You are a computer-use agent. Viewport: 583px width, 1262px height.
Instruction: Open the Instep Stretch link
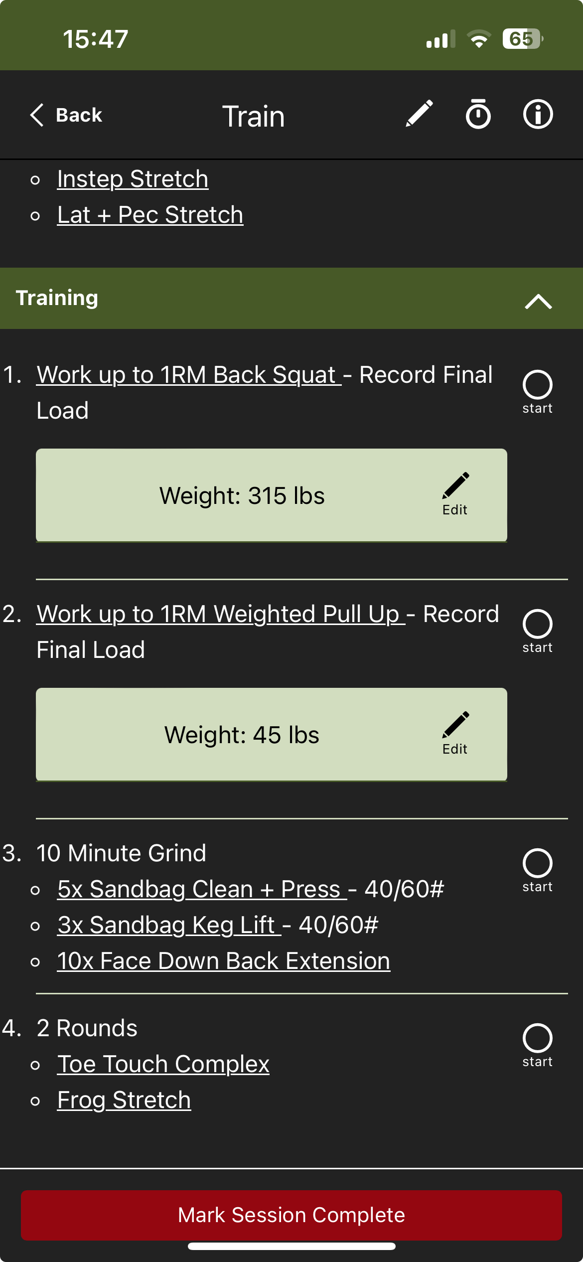133,179
